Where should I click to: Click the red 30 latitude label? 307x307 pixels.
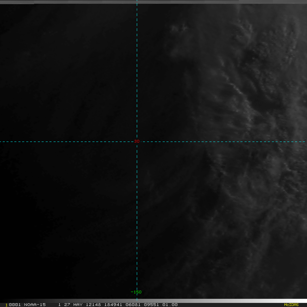136,141
